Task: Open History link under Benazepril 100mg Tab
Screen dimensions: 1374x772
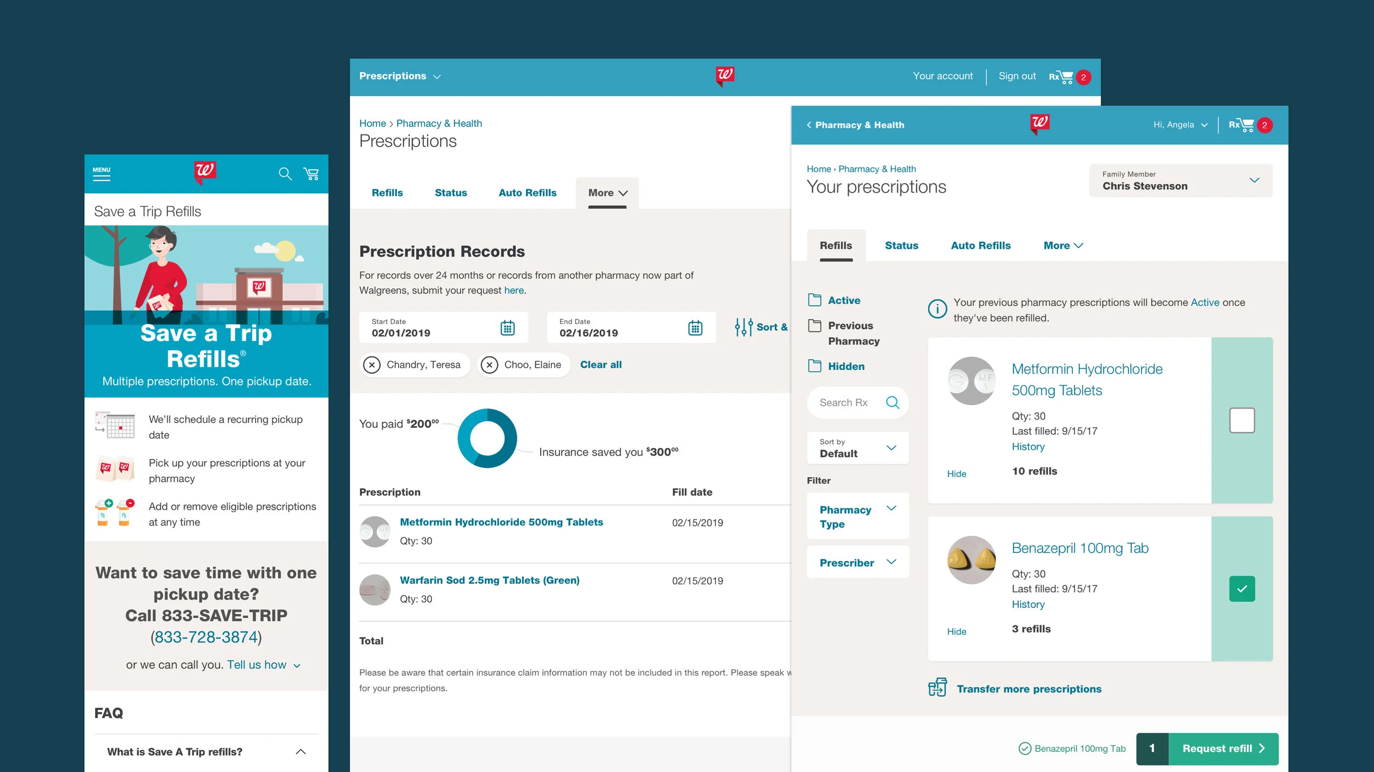Action: tap(1028, 604)
